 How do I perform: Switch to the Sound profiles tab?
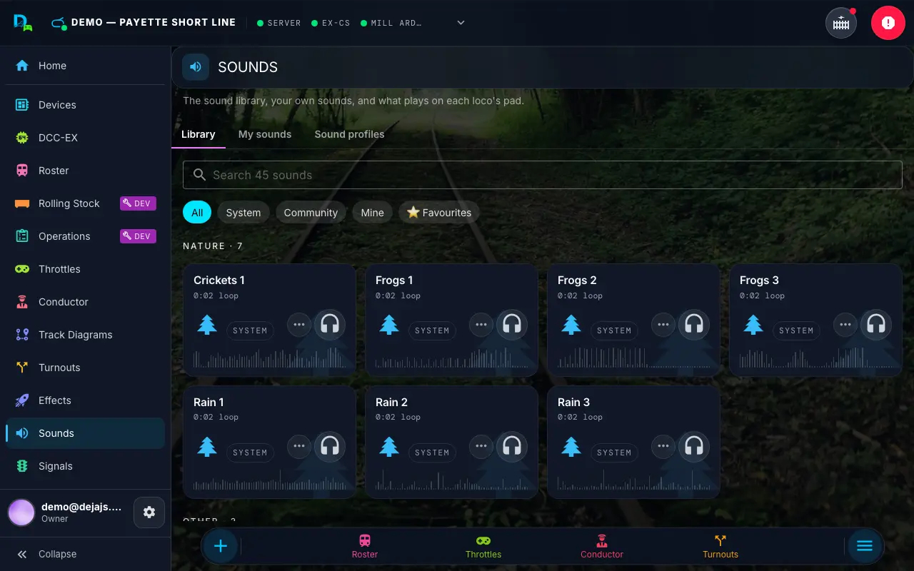(x=349, y=134)
